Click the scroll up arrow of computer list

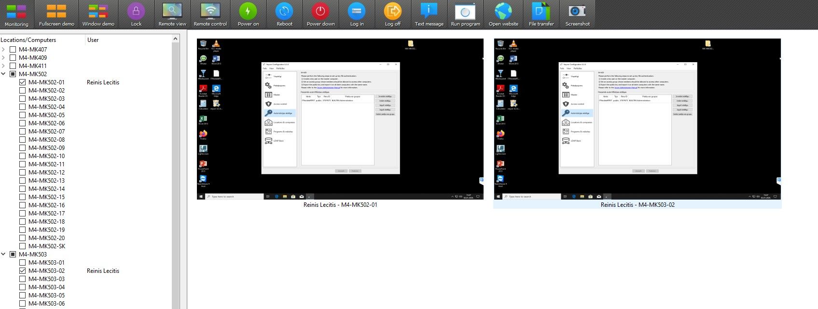176,39
